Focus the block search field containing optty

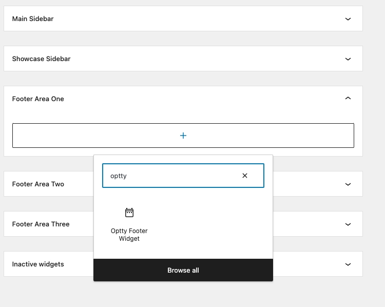pyautogui.click(x=172, y=176)
